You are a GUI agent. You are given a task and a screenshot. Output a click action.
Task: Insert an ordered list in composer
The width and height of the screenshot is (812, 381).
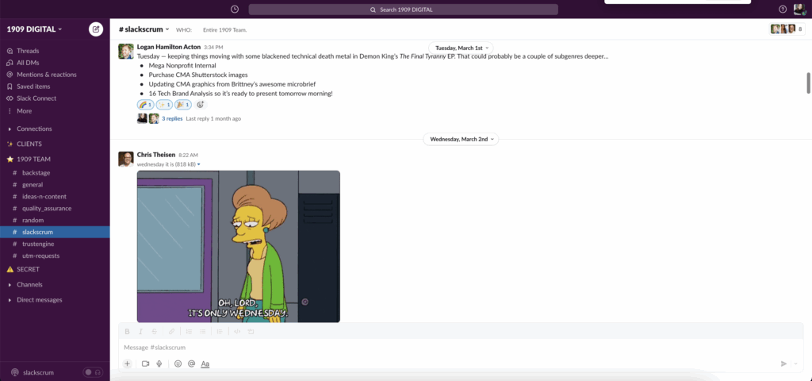click(189, 331)
